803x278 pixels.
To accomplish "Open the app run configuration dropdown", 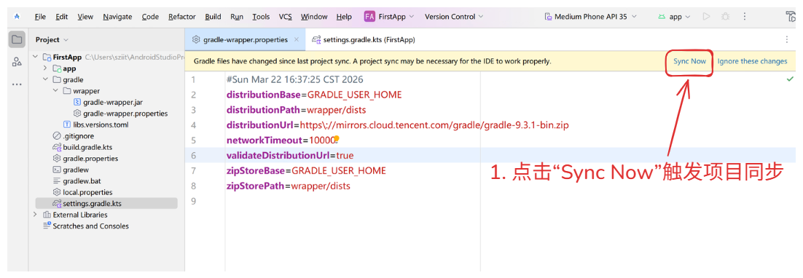I will point(674,16).
